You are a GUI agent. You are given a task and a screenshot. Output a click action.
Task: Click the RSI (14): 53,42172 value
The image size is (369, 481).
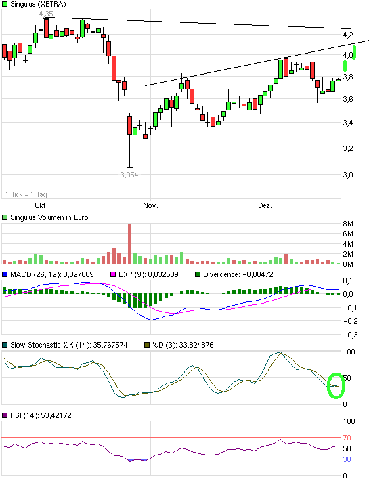pyautogui.click(x=41, y=415)
